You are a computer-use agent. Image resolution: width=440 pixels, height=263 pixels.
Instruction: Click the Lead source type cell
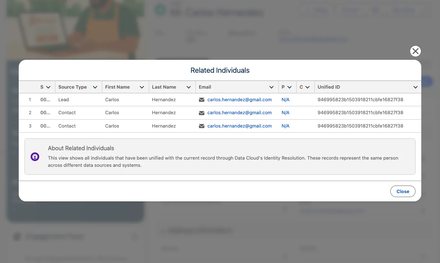coord(63,100)
